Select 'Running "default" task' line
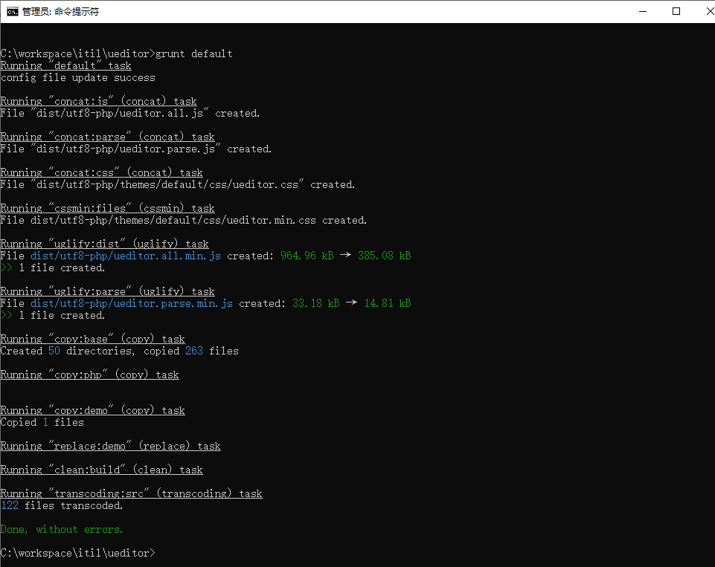715x567 pixels. [x=65, y=65]
